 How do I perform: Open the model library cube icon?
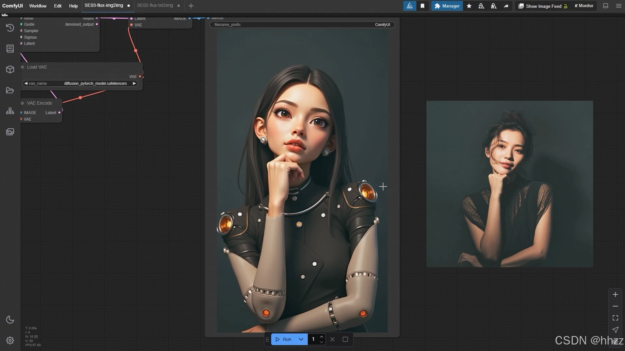[x=10, y=70]
